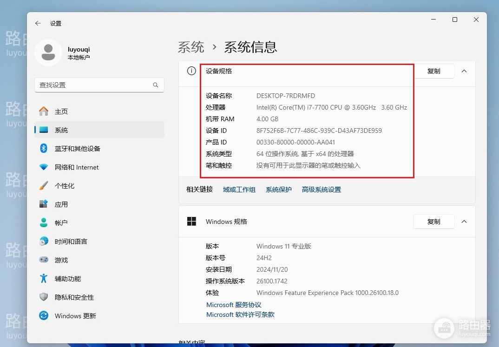Image resolution: width=499 pixels, height=347 pixels.
Task: Open 主页 in the sidebar
Action: 99,111
